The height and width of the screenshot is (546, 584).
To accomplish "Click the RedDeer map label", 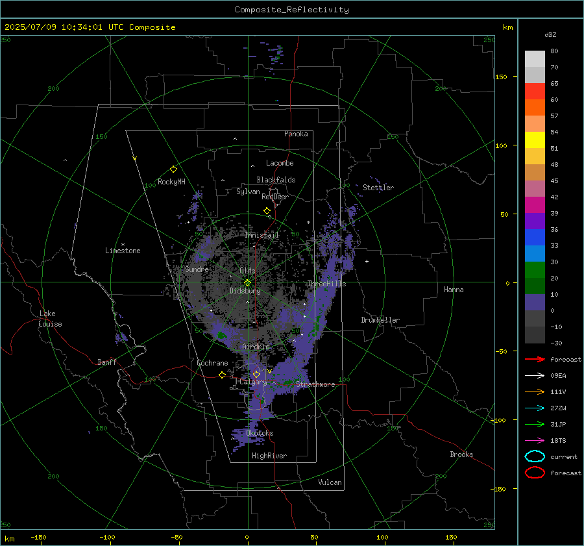I will pyautogui.click(x=275, y=197).
